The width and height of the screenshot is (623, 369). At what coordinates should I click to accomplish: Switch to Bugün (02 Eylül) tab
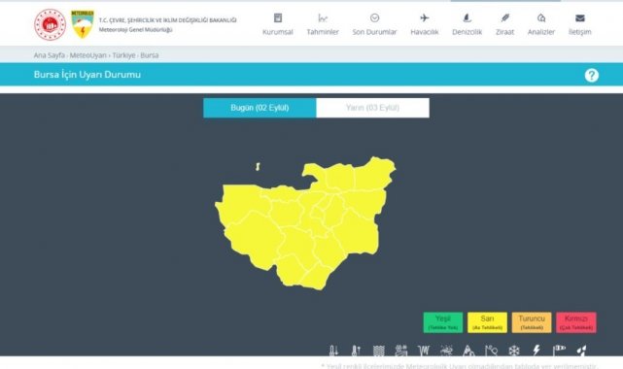260,108
